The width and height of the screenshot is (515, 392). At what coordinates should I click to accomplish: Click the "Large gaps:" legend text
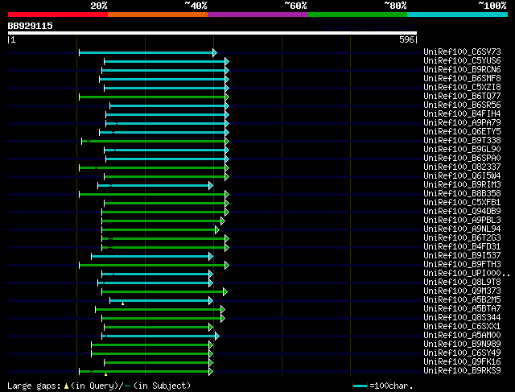pos(34,386)
